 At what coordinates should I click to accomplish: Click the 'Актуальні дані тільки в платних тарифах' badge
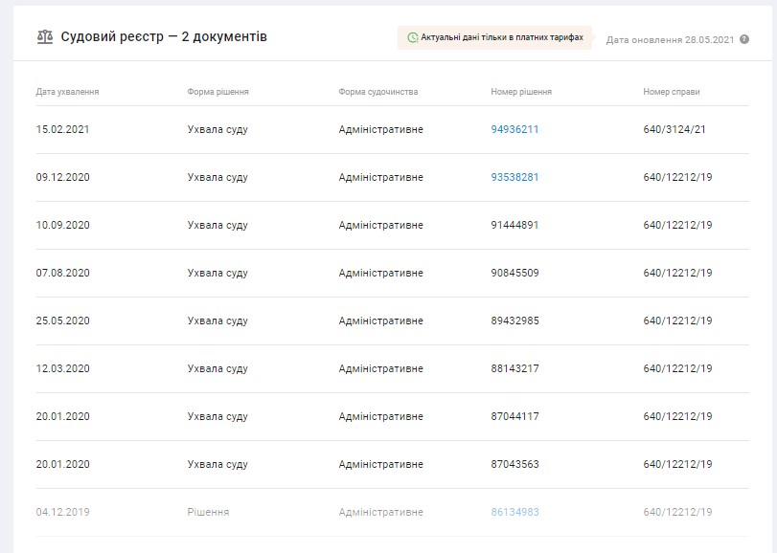(495, 37)
